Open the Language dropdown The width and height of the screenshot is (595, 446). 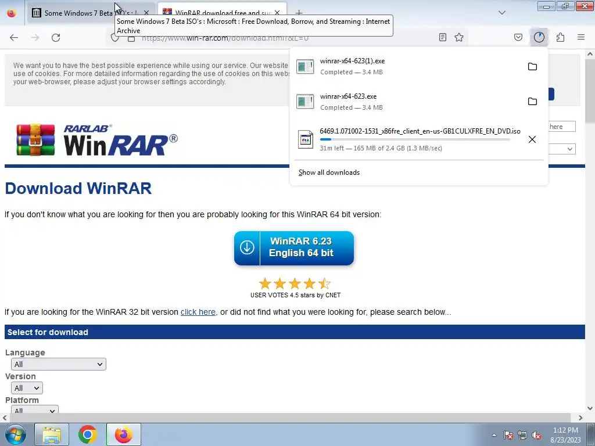59,365
